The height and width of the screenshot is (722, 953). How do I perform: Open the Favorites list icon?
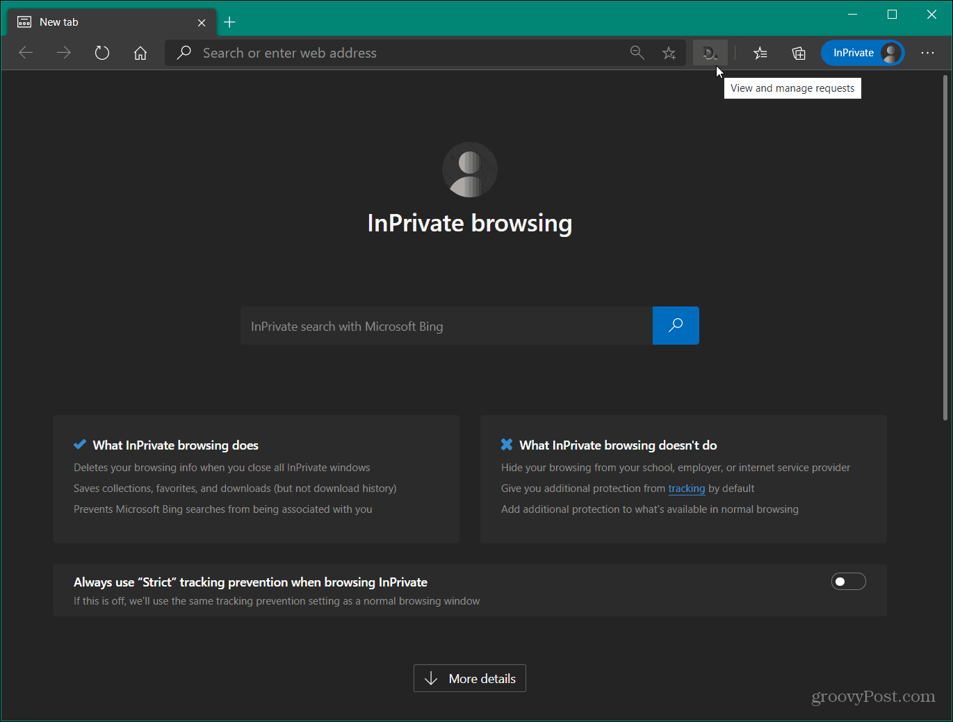(760, 52)
